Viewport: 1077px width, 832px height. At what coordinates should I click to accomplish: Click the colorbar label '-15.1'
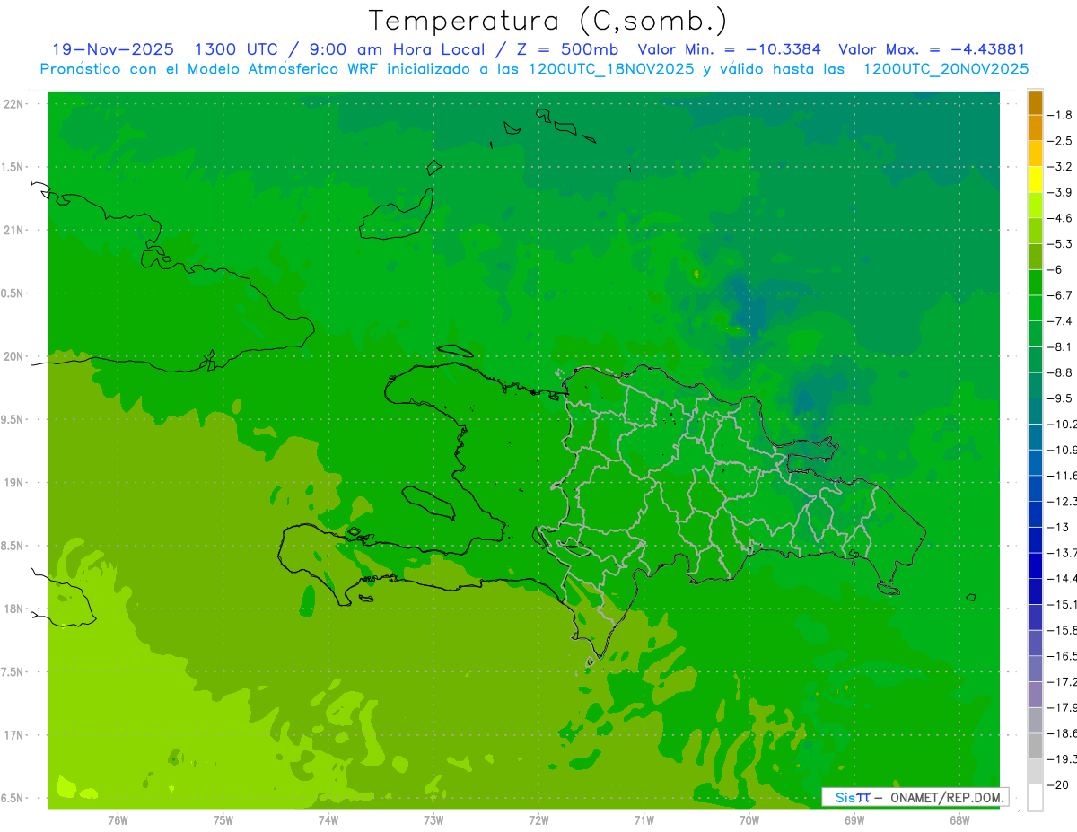point(1062,605)
